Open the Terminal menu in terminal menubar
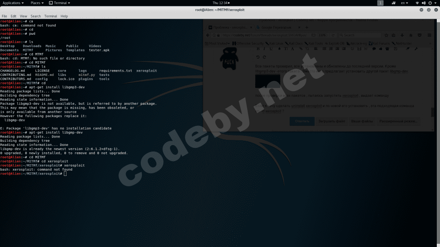The width and height of the screenshot is (440, 247). (50, 16)
